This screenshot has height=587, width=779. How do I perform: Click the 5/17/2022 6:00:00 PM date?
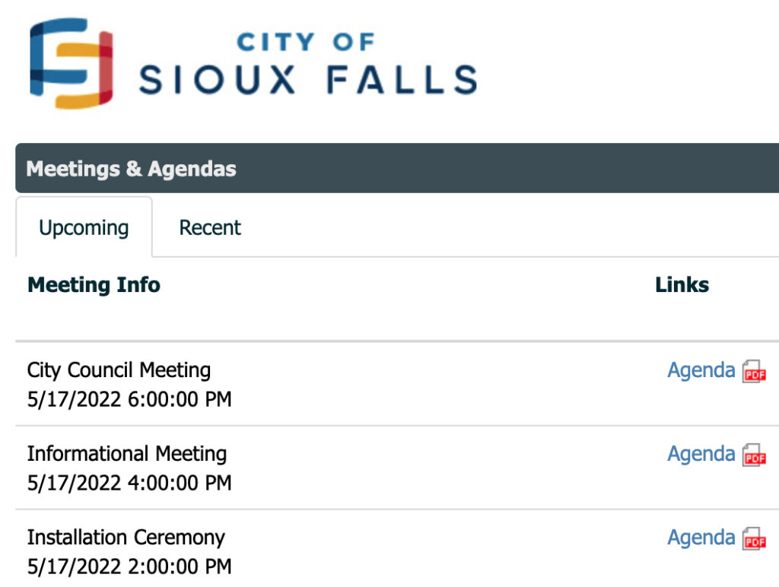[129, 399]
